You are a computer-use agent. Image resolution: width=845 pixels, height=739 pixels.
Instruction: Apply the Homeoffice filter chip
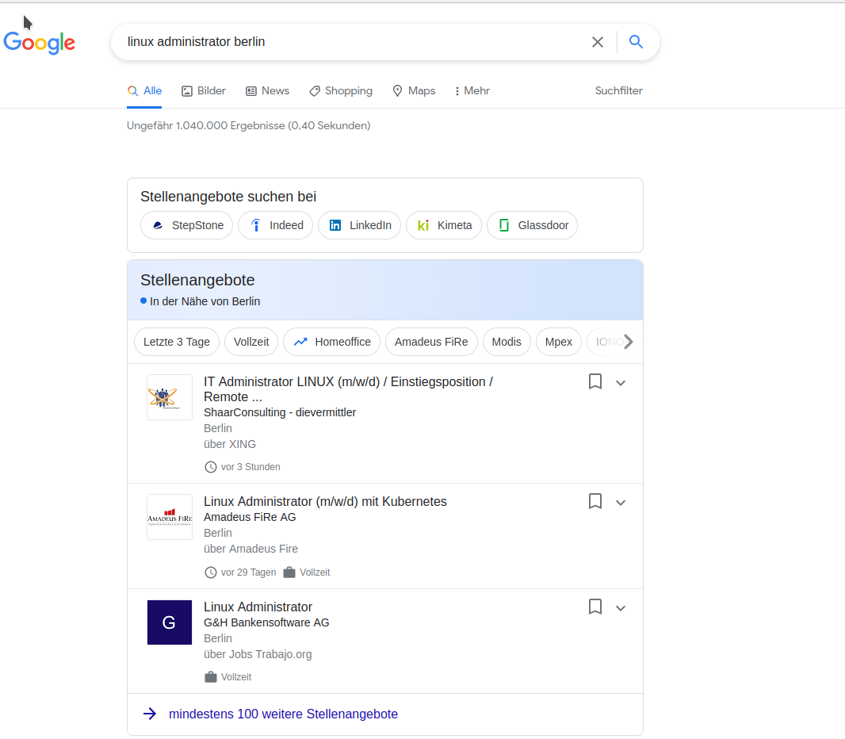(331, 342)
